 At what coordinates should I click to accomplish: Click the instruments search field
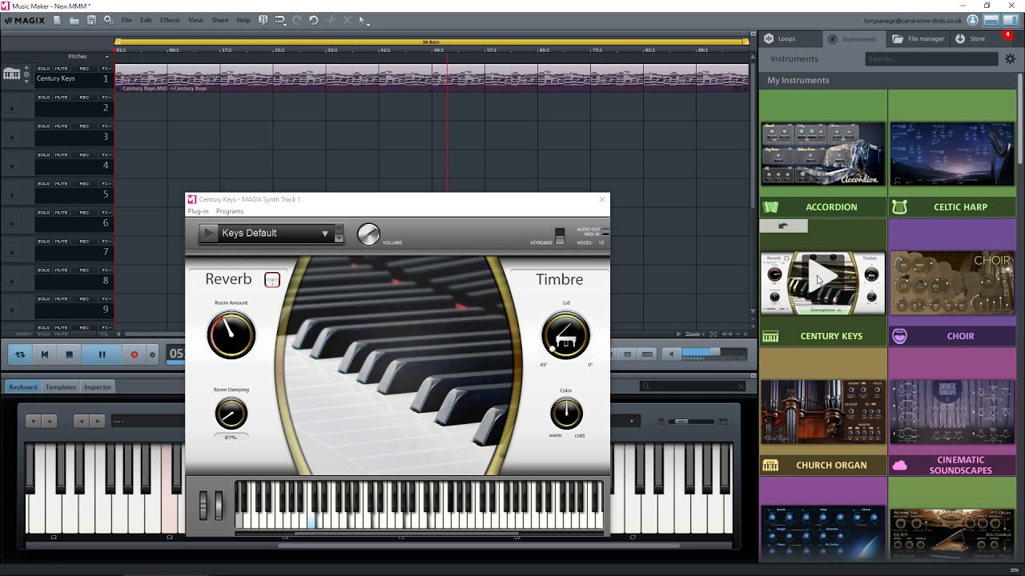(x=932, y=58)
